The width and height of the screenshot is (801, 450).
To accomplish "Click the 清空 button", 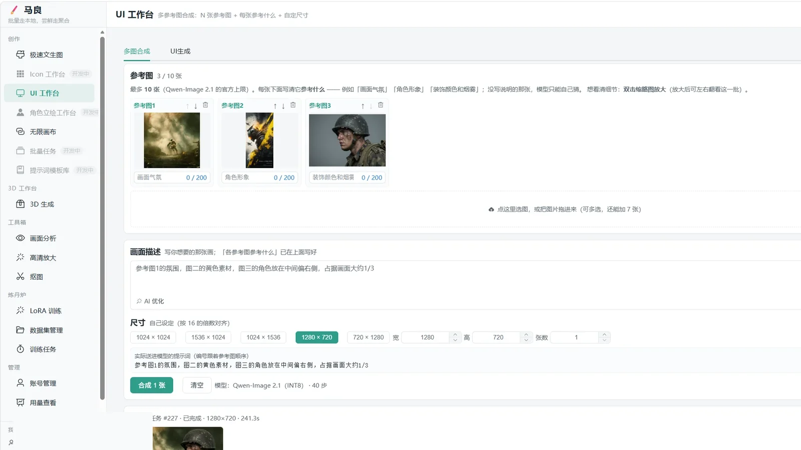I will [x=197, y=385].
